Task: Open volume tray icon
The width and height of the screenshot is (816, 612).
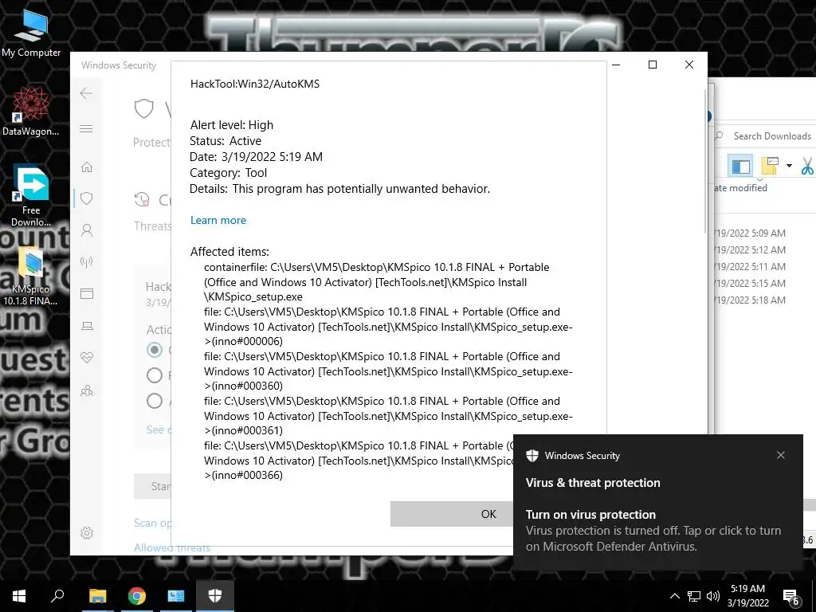Action: coord(713,596)
